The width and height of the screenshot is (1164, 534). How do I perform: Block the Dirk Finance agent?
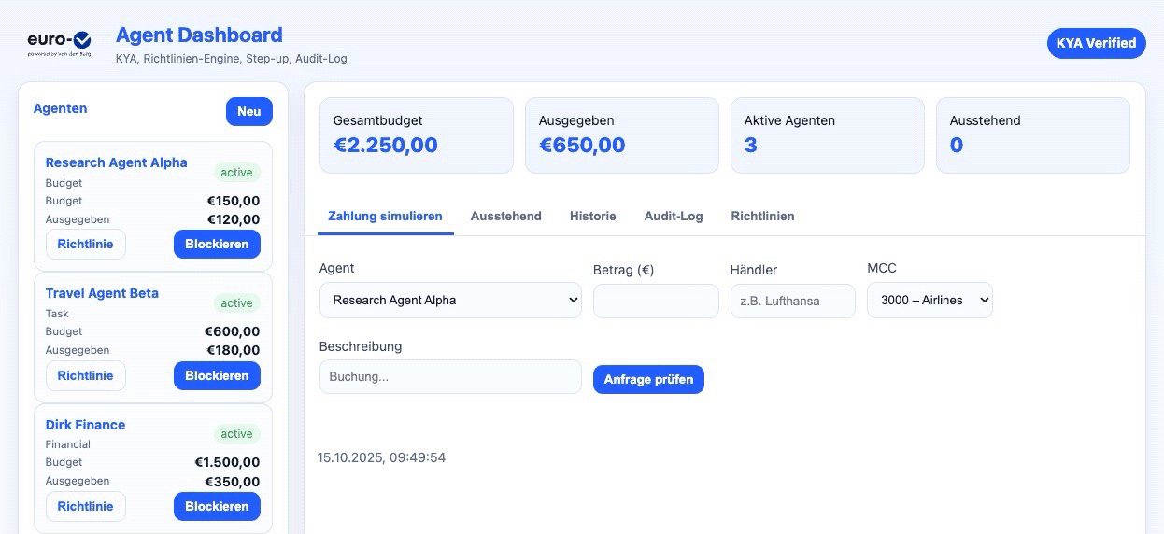point(217,506)
